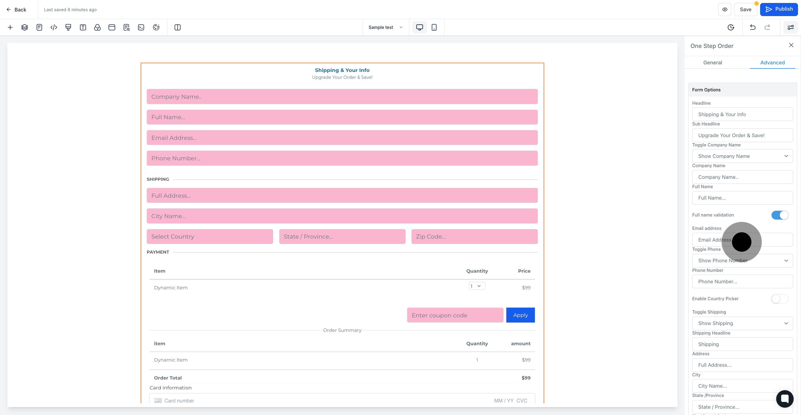Open the page document icon
Viewport: 801px width, 415px height.
point(39,27)
